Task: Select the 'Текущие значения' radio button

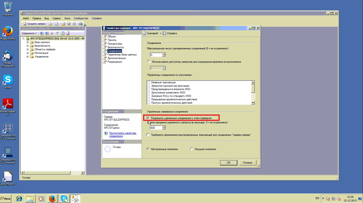Action: click(x=192, y=149)
